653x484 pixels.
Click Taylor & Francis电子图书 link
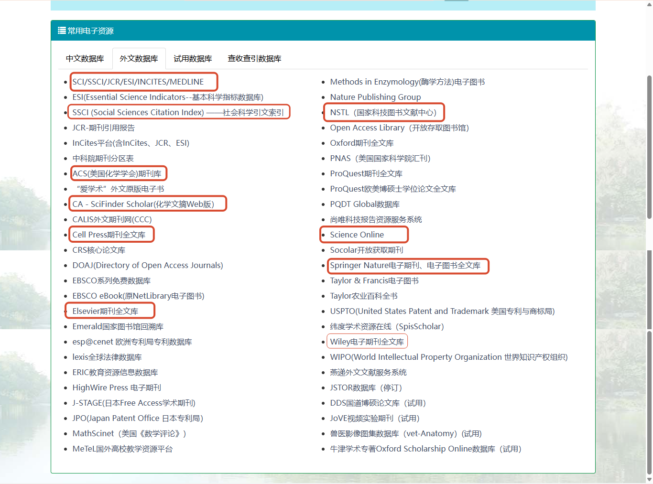point(374,280)
